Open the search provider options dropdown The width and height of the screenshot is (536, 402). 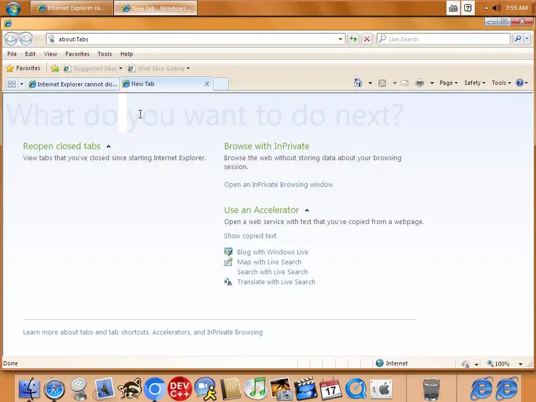527,39
